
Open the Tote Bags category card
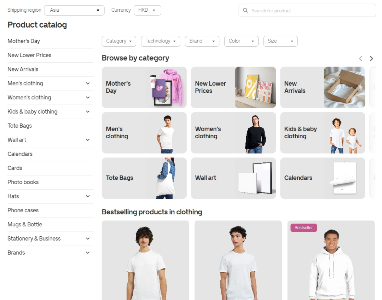tap(144, 178)
